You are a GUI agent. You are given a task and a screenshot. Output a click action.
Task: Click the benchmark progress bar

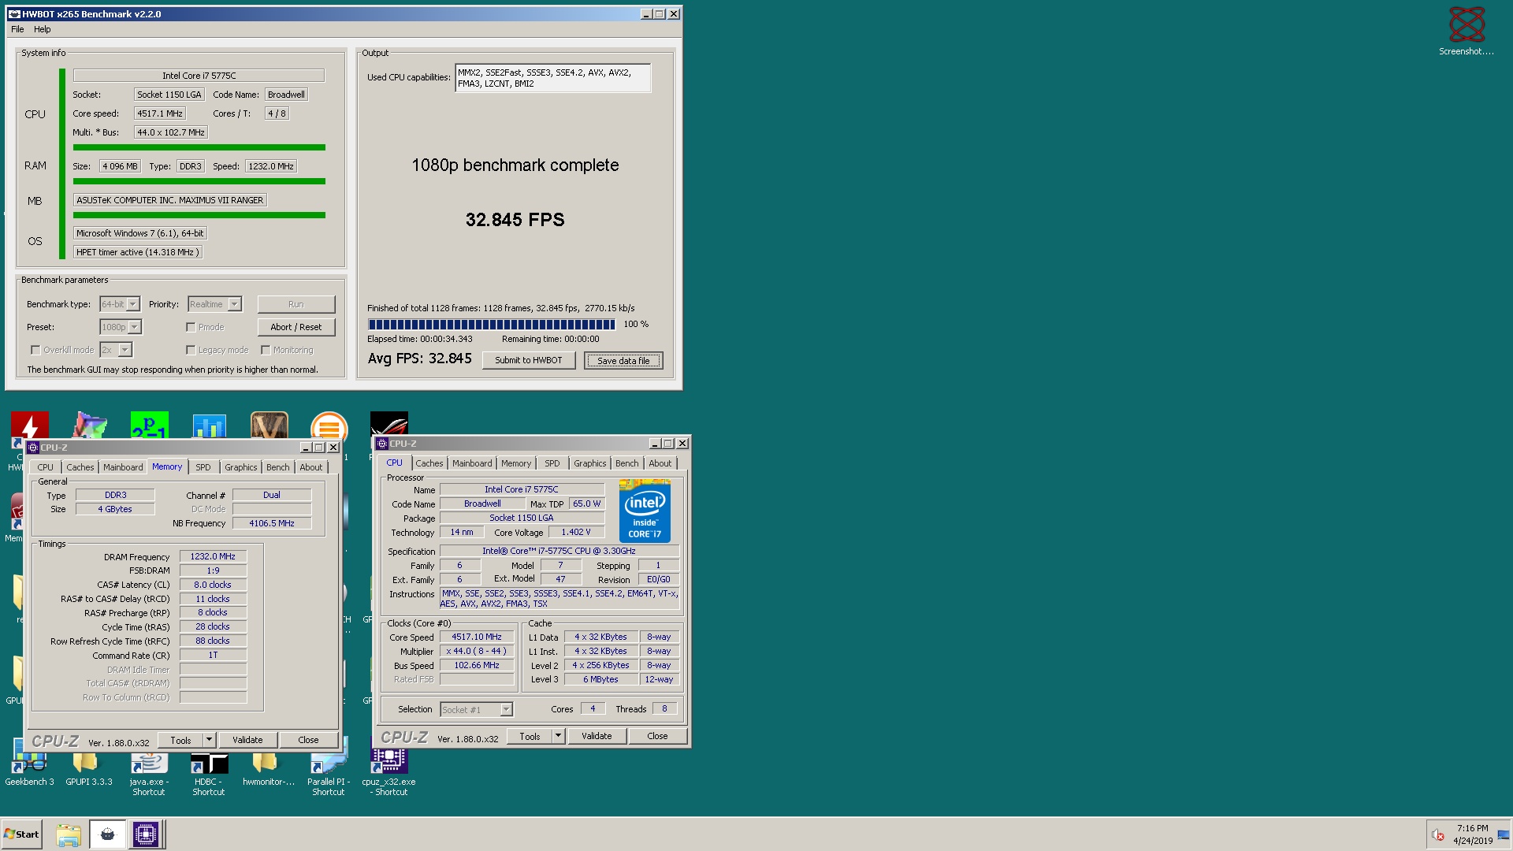point(492,324)
